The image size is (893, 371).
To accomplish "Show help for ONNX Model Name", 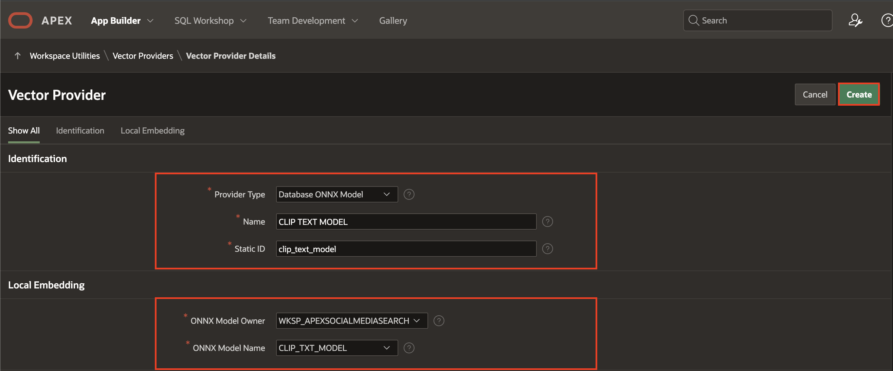I will 409,348.
